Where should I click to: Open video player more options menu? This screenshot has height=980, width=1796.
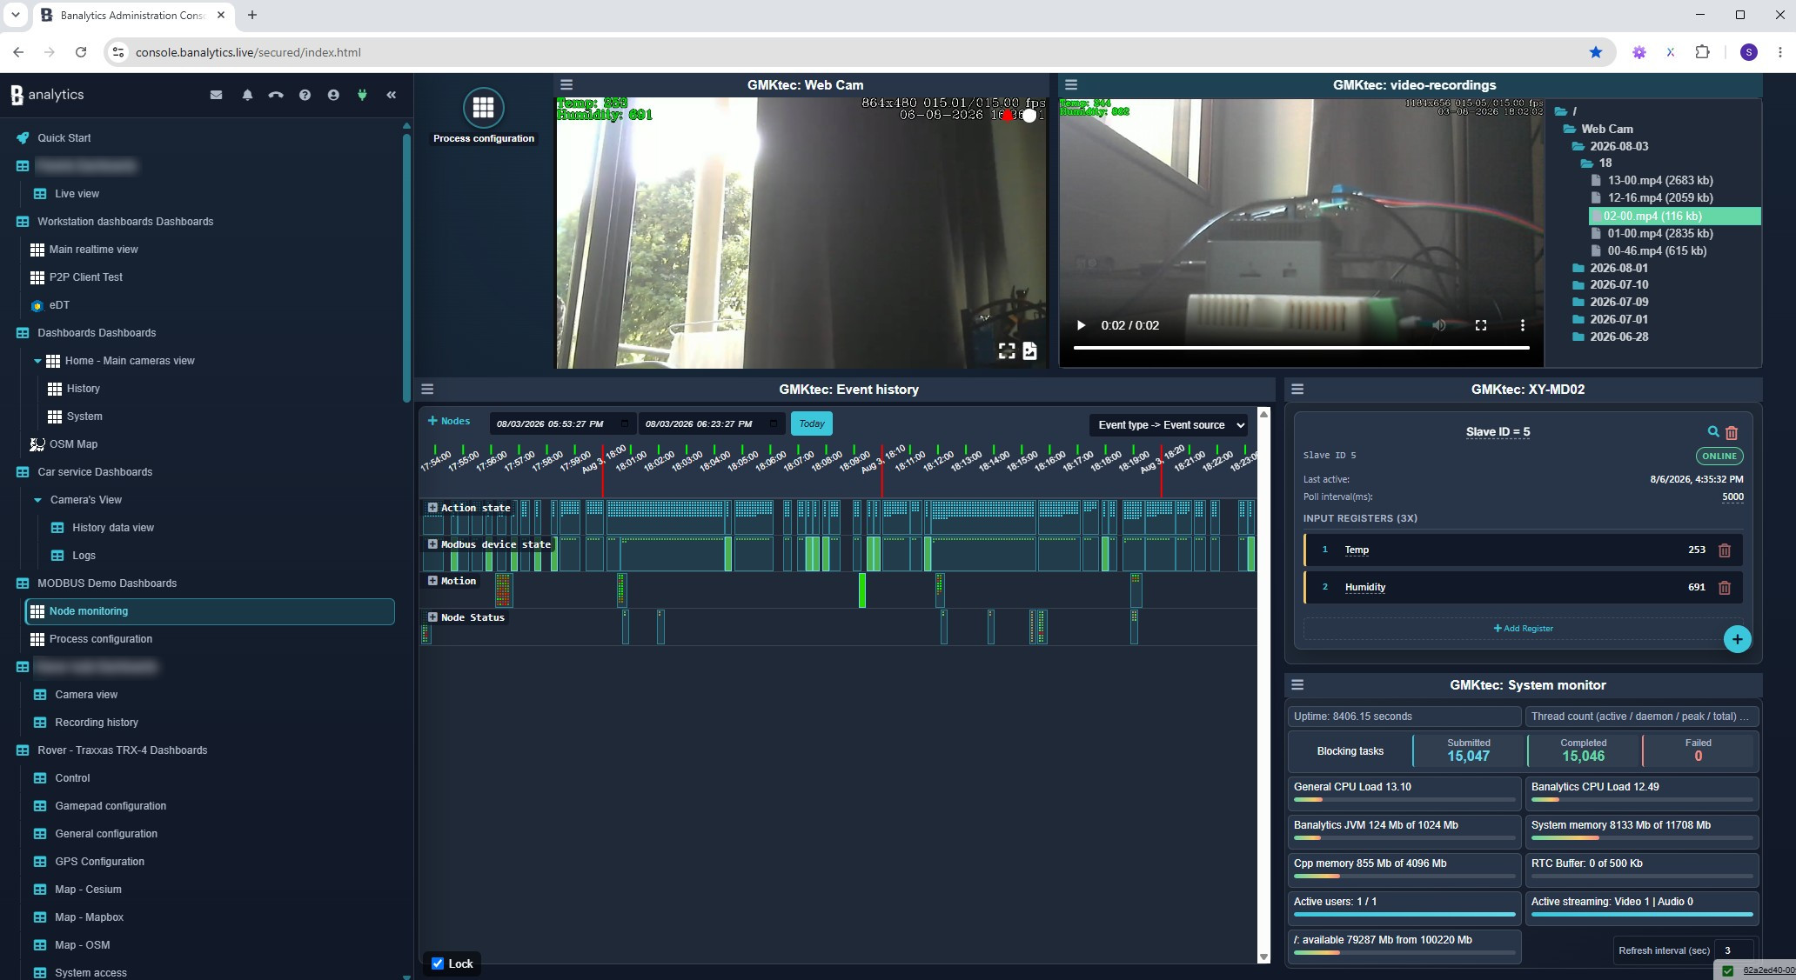[x=1523, y=325]
